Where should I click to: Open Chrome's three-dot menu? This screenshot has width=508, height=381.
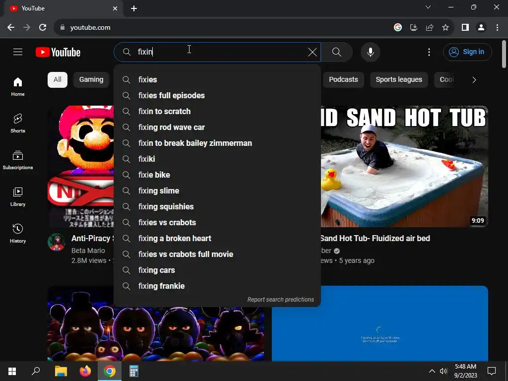coord(497,28)
